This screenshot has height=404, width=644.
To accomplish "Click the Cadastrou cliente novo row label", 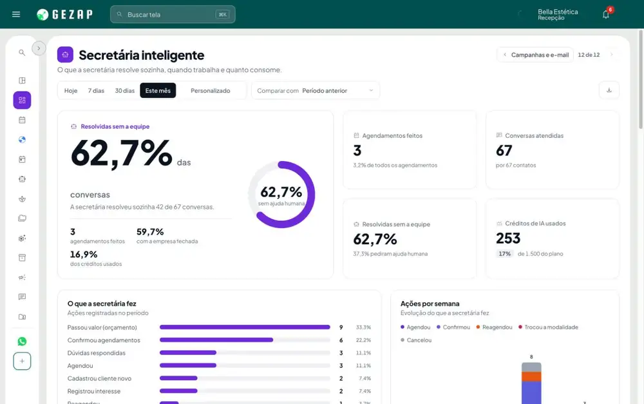I will tap(99, 378).
